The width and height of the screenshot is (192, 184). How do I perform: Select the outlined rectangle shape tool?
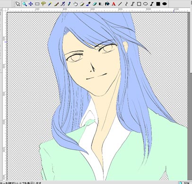139,4
